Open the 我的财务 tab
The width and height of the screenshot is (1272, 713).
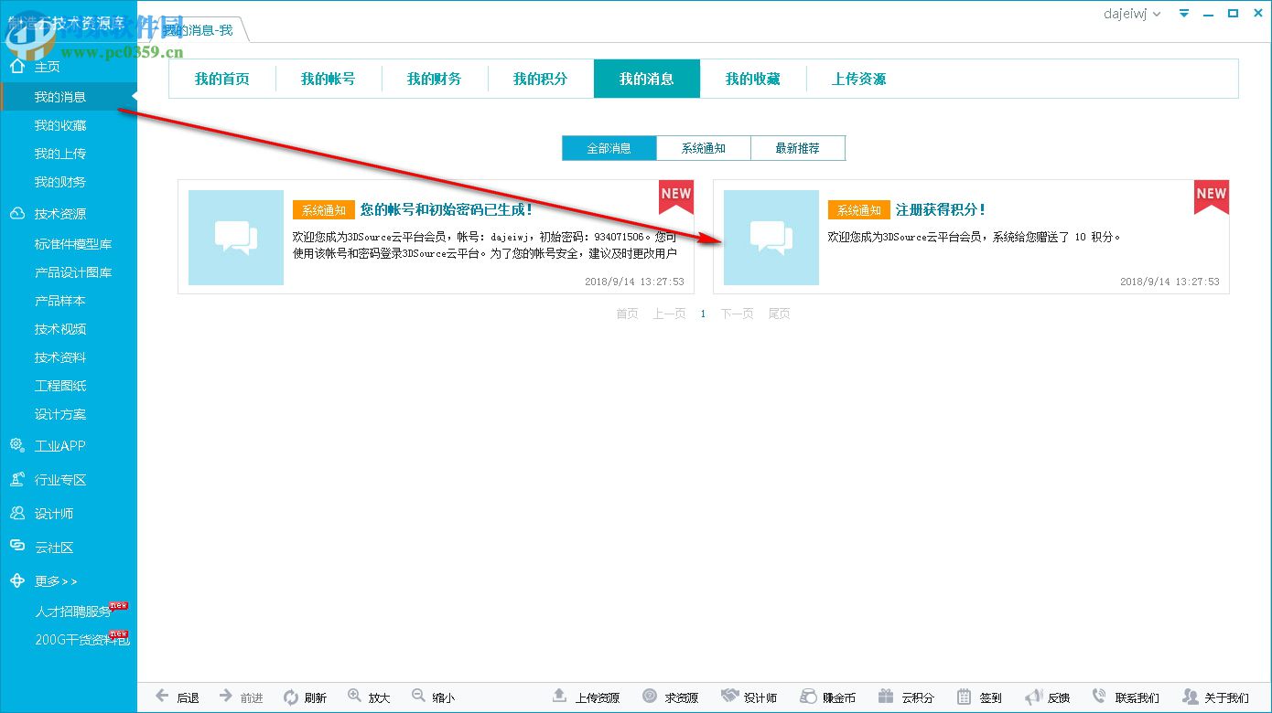[434, 79]
